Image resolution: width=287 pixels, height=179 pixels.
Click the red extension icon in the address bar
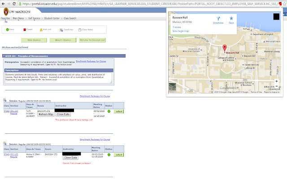pyautogui.click(x=280, y=4)
